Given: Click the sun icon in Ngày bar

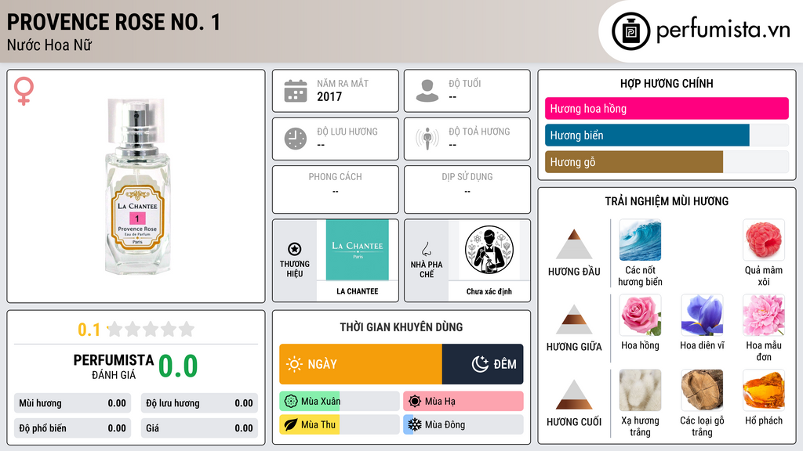Looking at the screenshot, I should [294, 364].
